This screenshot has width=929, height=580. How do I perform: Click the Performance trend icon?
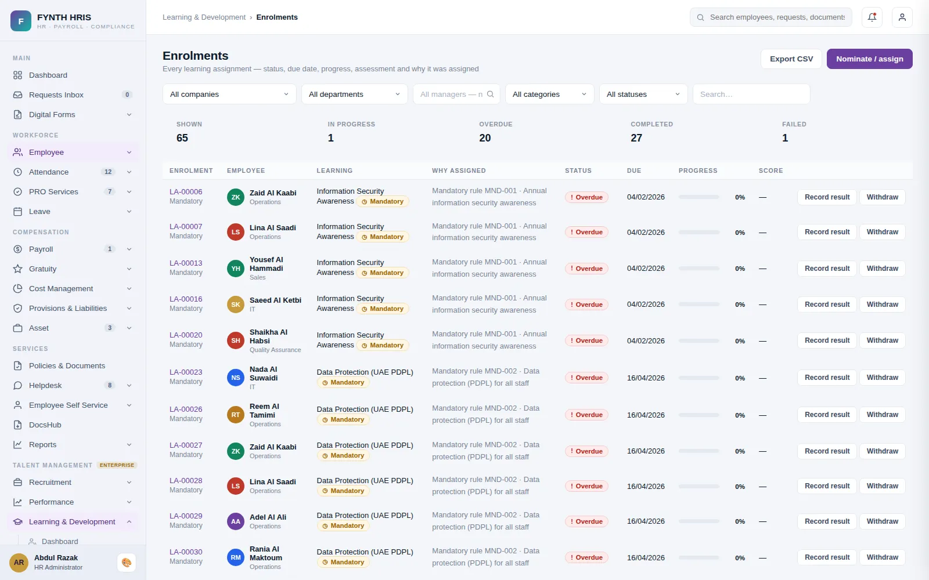[17, 502]
